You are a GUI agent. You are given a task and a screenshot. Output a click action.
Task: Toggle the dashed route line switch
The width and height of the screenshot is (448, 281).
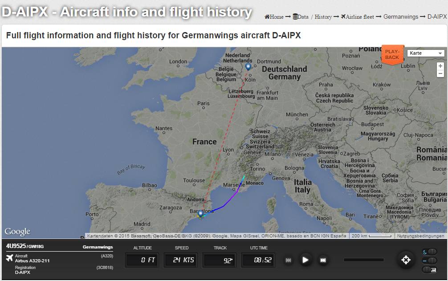click(x=429, y=261)
